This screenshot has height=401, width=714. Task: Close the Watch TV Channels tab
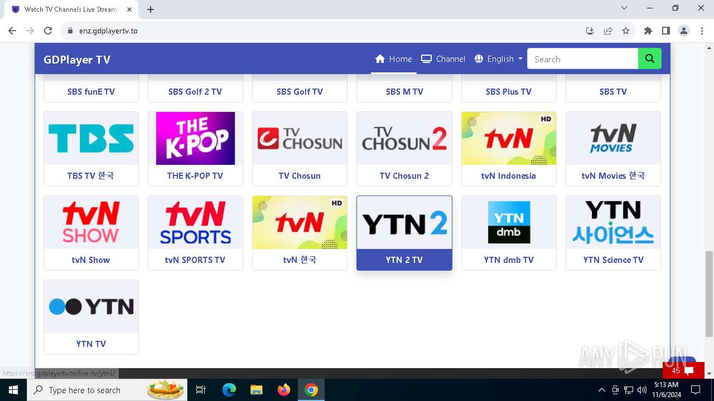(130, 9)
